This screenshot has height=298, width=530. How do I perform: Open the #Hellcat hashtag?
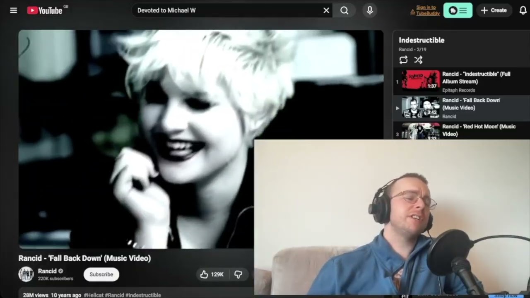tap(94, 295)
